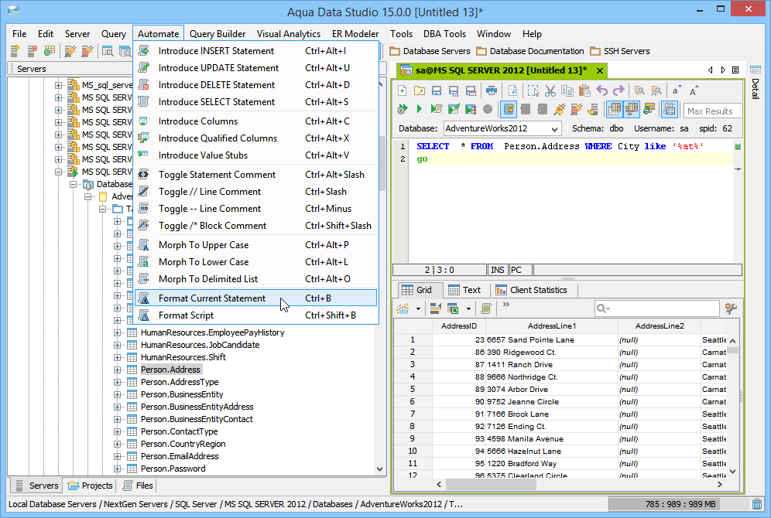Image resolution: width=771 pixels, height=518 pixels.
Task: Click the results grid search field
Action: (657, 308)
